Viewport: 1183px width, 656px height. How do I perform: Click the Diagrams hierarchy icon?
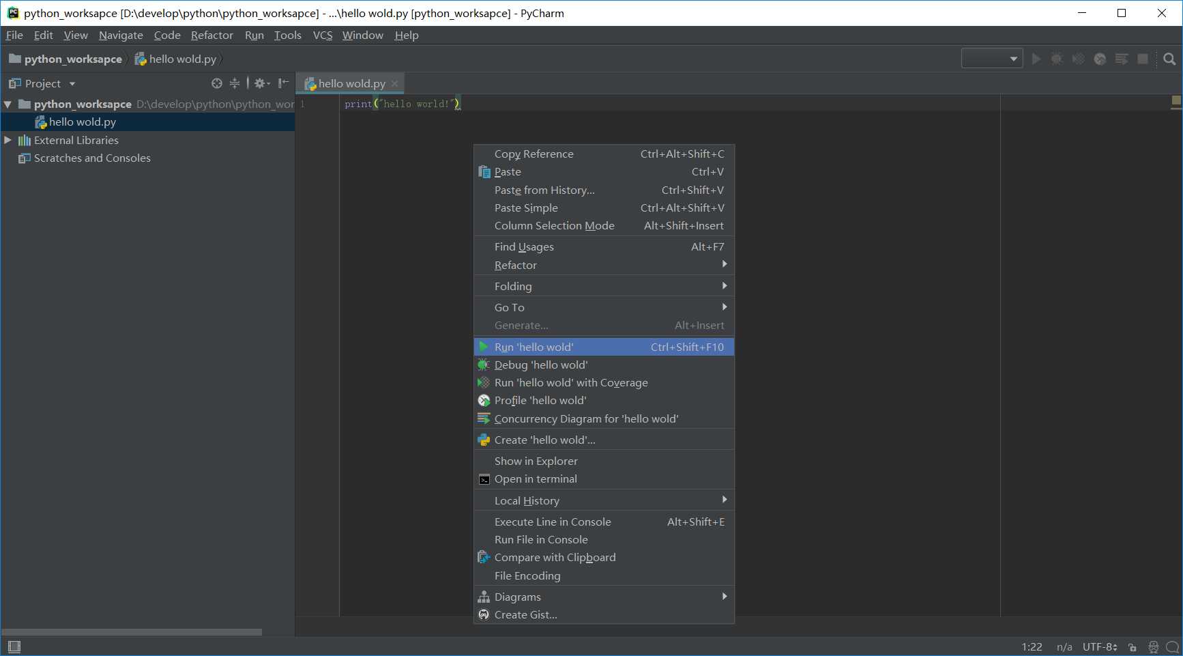pyautogui.click(x=484, y=597)
